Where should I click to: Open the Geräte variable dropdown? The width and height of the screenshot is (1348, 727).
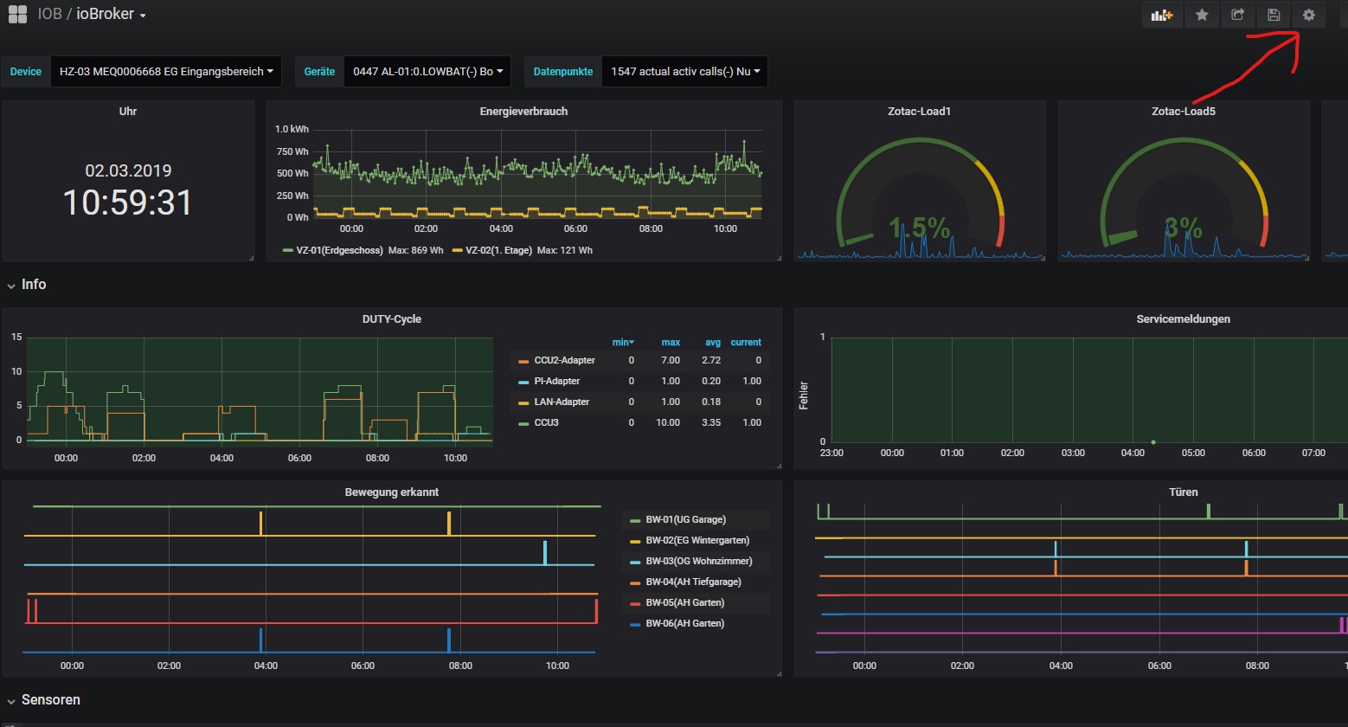point(427,72)
